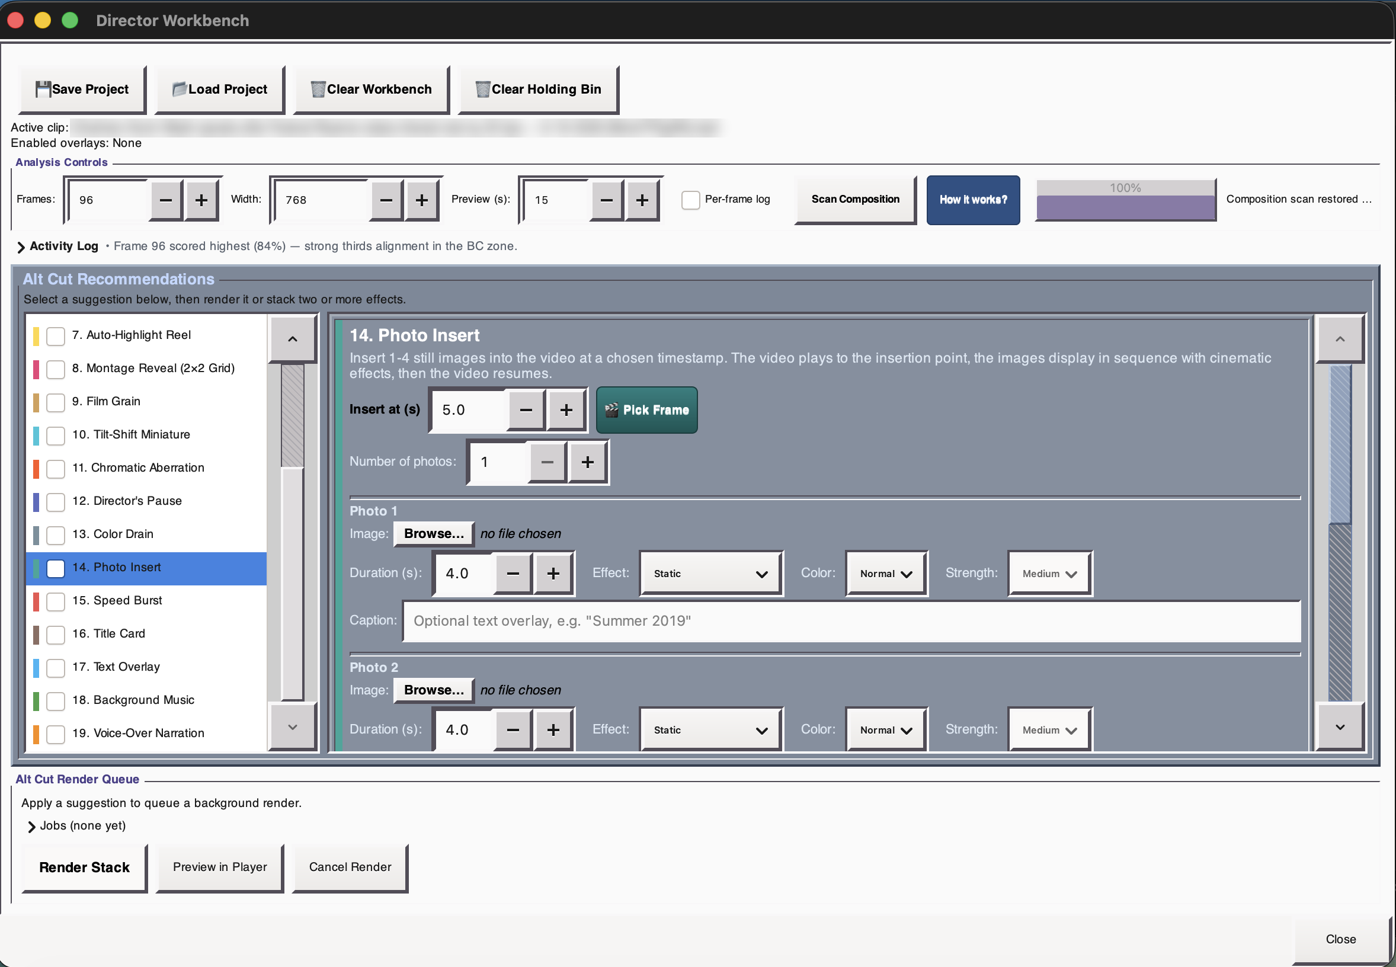This screenshot has height=967, width=1396.
Task: Check the Speed Burst checkbox
Action: click(x=56, y=601)
